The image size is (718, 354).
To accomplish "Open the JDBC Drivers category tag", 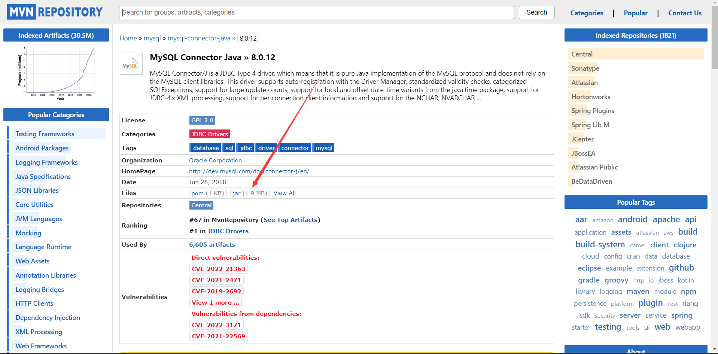I will (x=210, y=134).
